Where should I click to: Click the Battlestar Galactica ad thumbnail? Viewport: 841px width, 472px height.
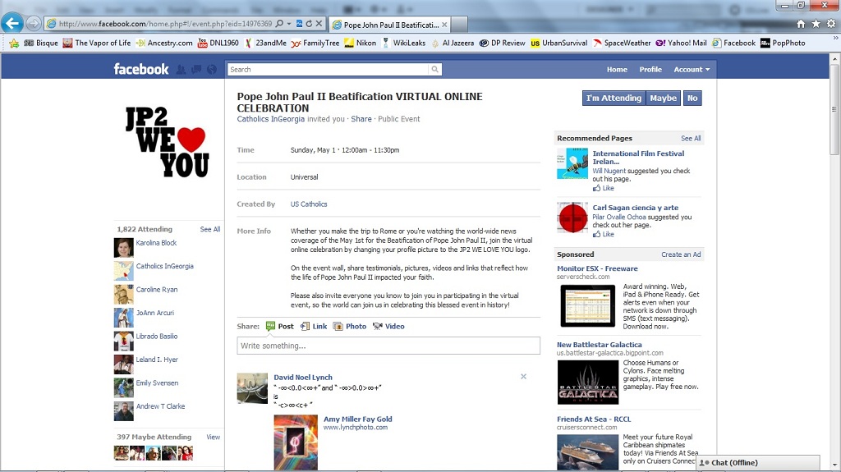pos(588,382)
